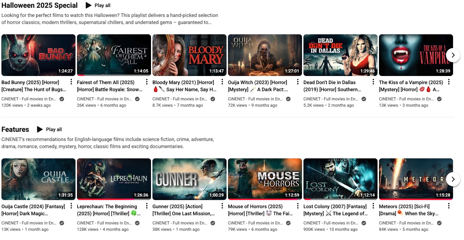Viewport: 464px width, 240px height.
Task: Open more options for Ouija Castle video
Action: tap(71, 206)
